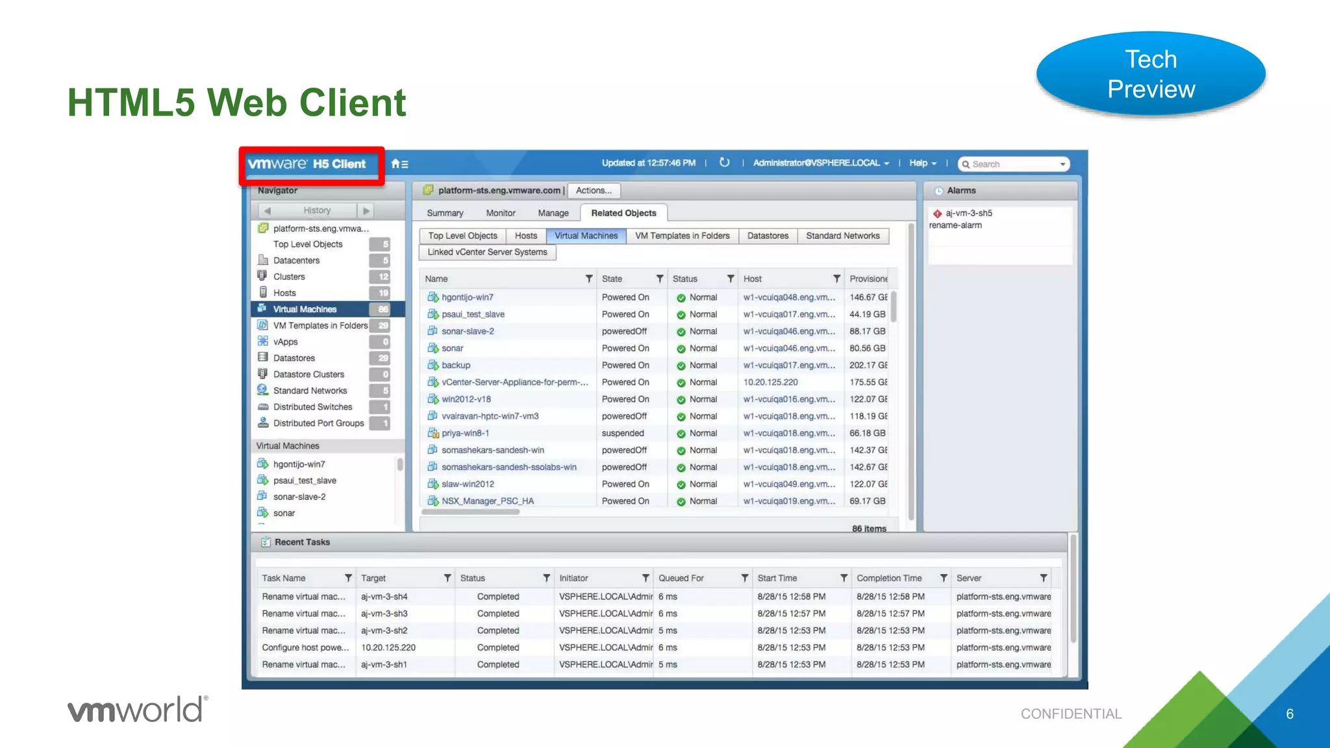Switch to the Monitor tab

[501, 213]
